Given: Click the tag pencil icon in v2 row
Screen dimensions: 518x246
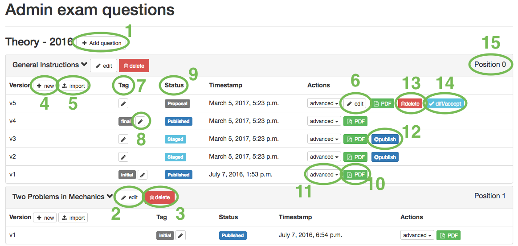Looking at the screenshot, I should pyautogui.click(x=123, y=157).
